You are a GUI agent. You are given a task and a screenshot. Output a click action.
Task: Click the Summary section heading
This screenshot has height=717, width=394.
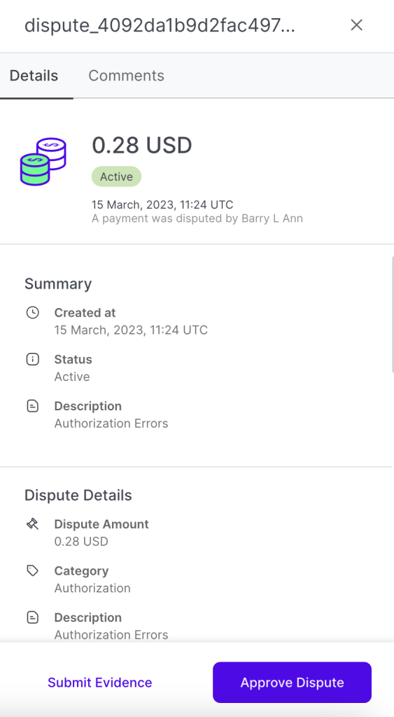point(58,284)
